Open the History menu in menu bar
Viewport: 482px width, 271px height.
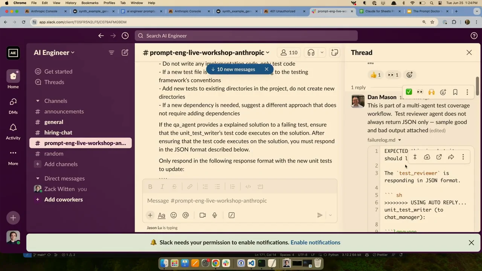71,3
